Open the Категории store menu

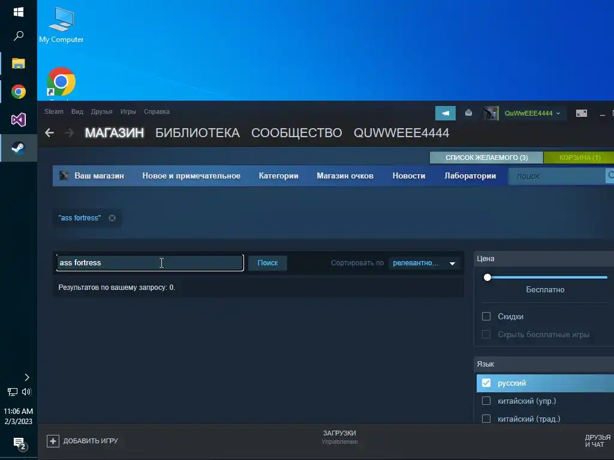click(x=278, y=175)
